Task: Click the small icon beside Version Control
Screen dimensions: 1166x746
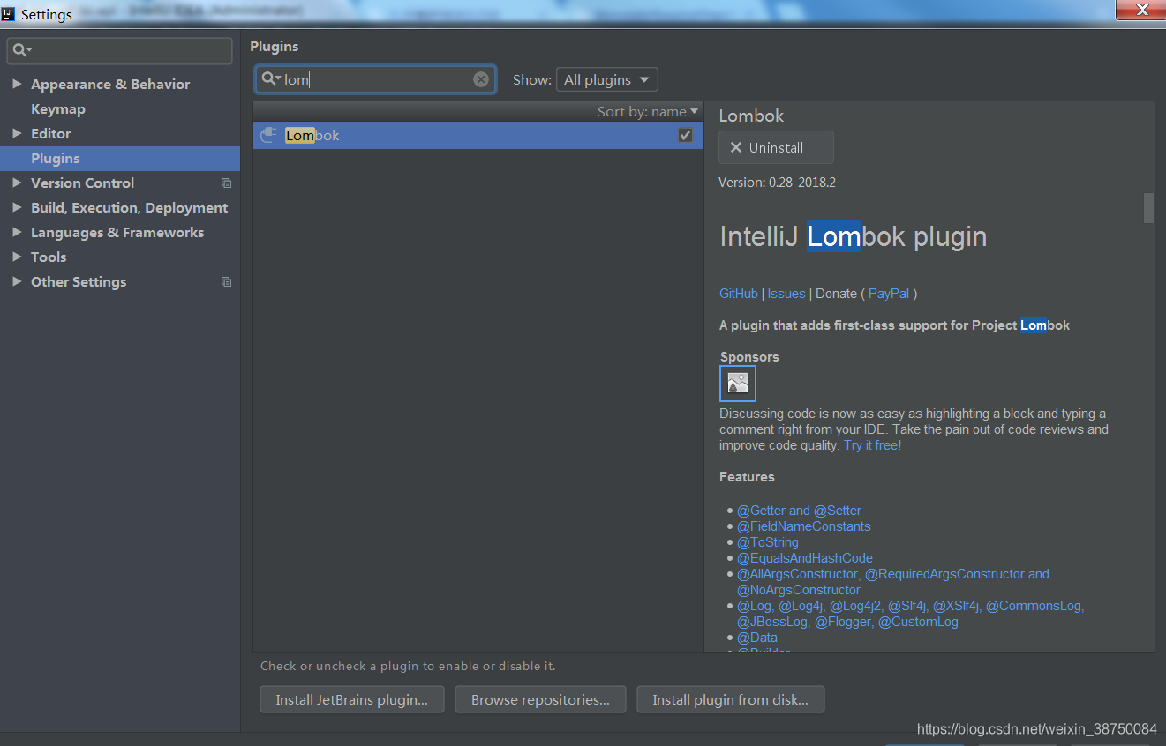Action: tap(226, 183)
